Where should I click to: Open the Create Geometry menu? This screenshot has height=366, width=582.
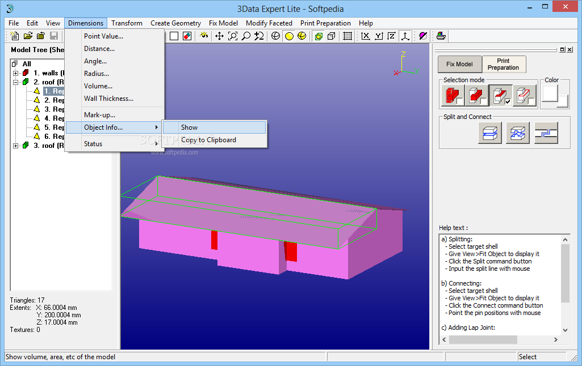175,23
